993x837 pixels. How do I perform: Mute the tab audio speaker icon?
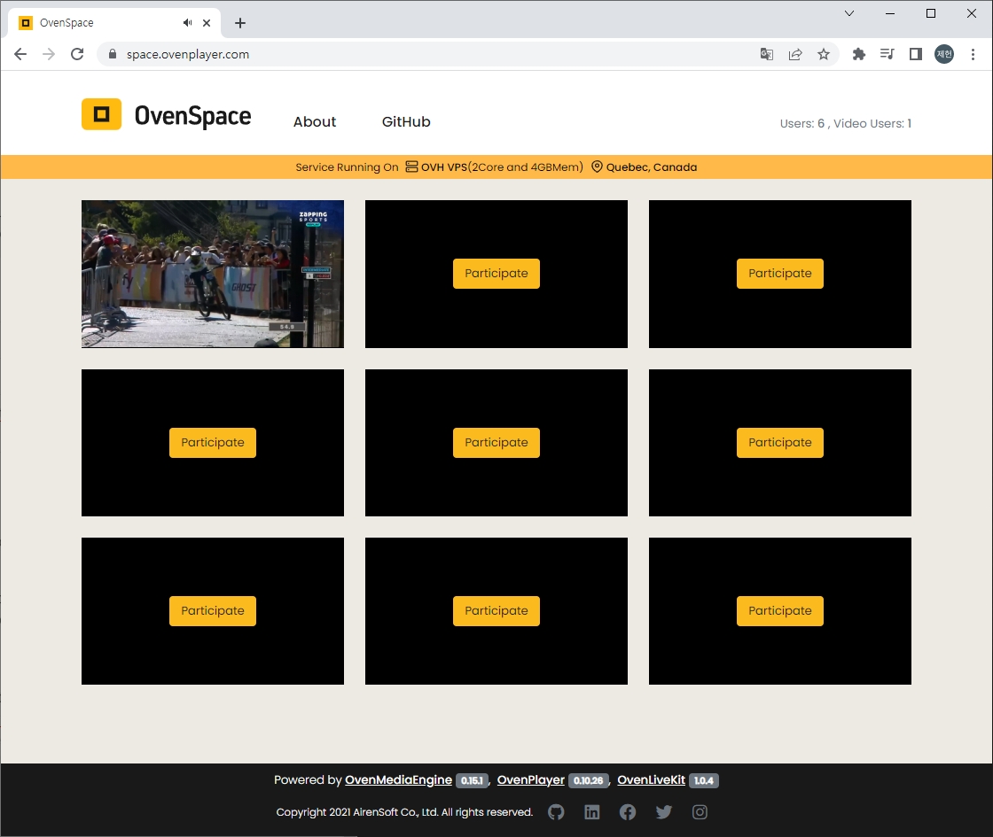click(188, 22)
